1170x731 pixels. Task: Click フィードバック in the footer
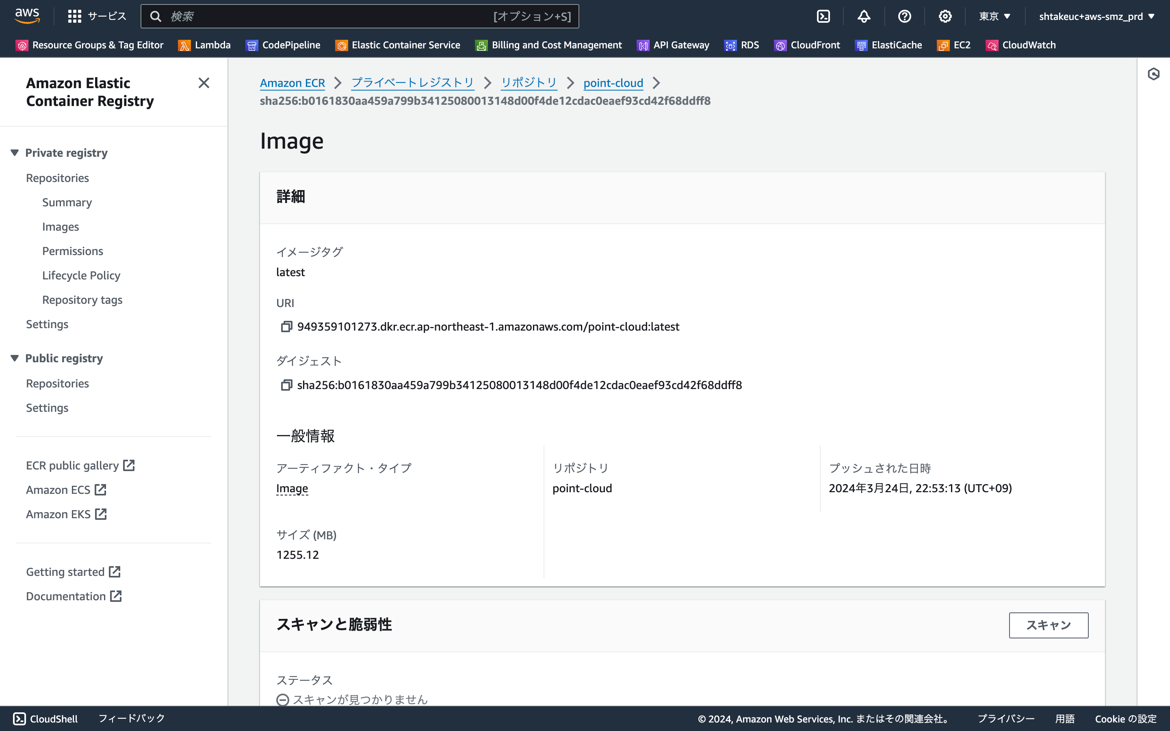(132, 719)
